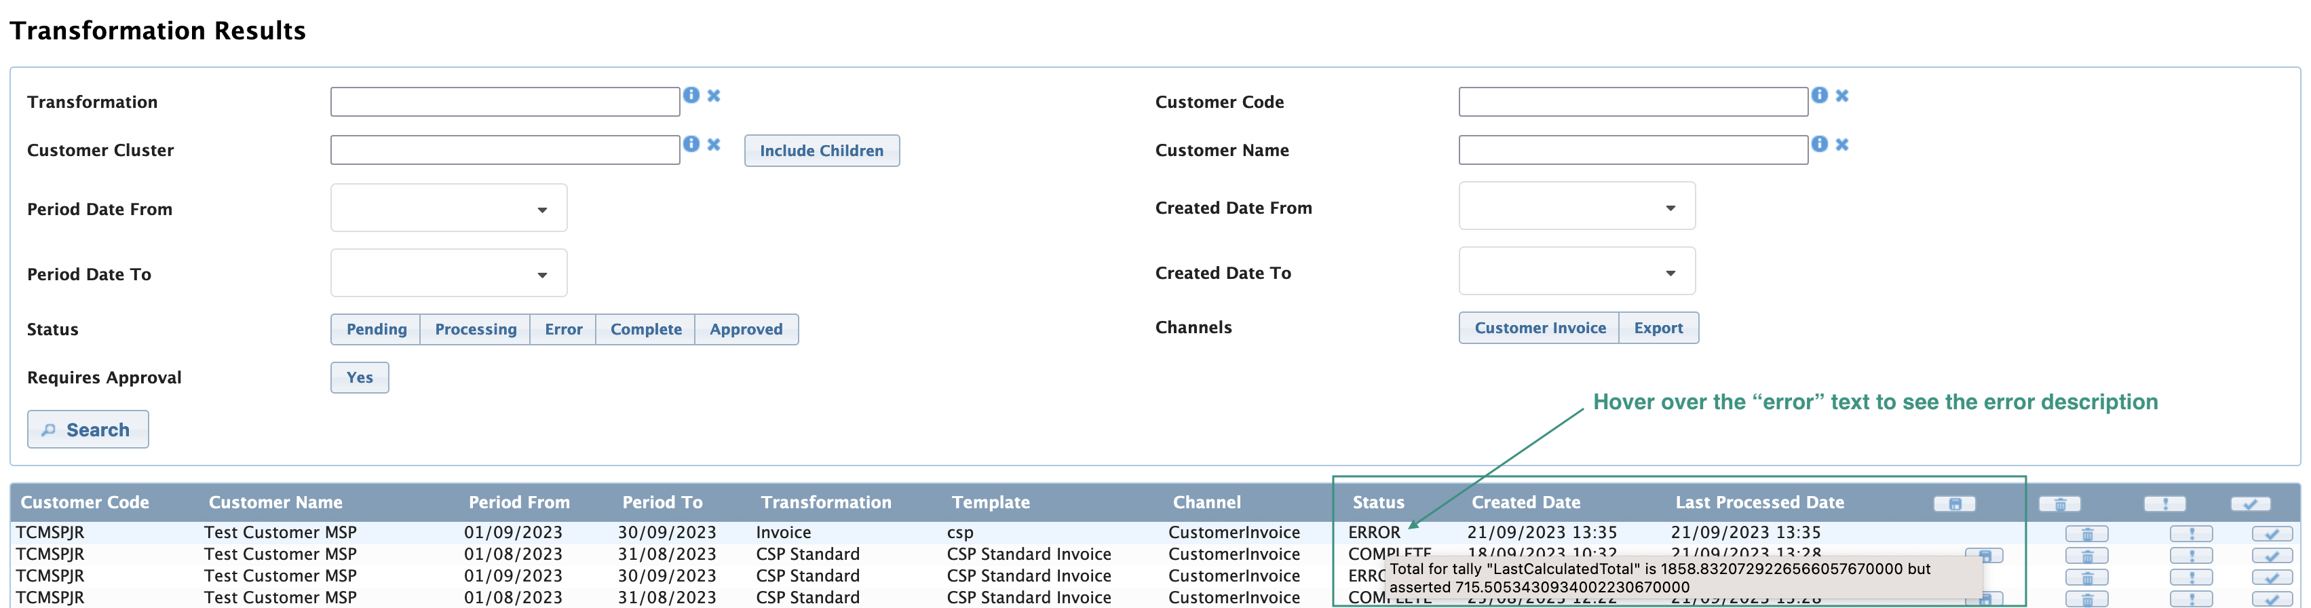This screenshot has height=608, width=2311.
Task: Open info icon beside Customer Code field
Action: pyautogui.click(x=1819, y=95)
